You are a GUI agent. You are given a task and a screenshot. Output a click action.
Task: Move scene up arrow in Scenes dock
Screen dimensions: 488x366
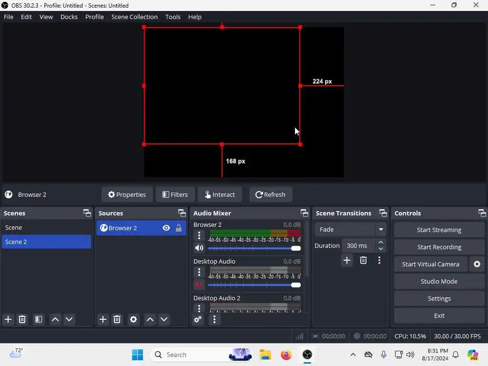pos(55,319)
